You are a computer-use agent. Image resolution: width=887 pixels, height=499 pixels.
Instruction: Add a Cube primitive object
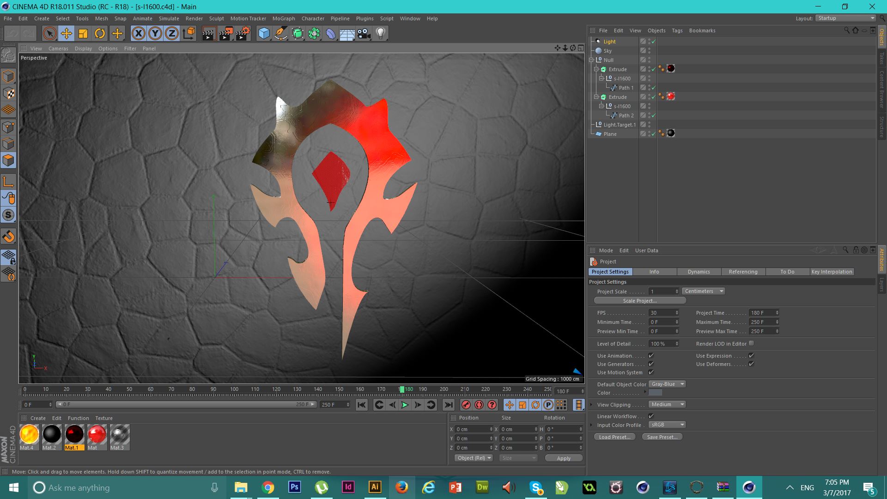264,33
